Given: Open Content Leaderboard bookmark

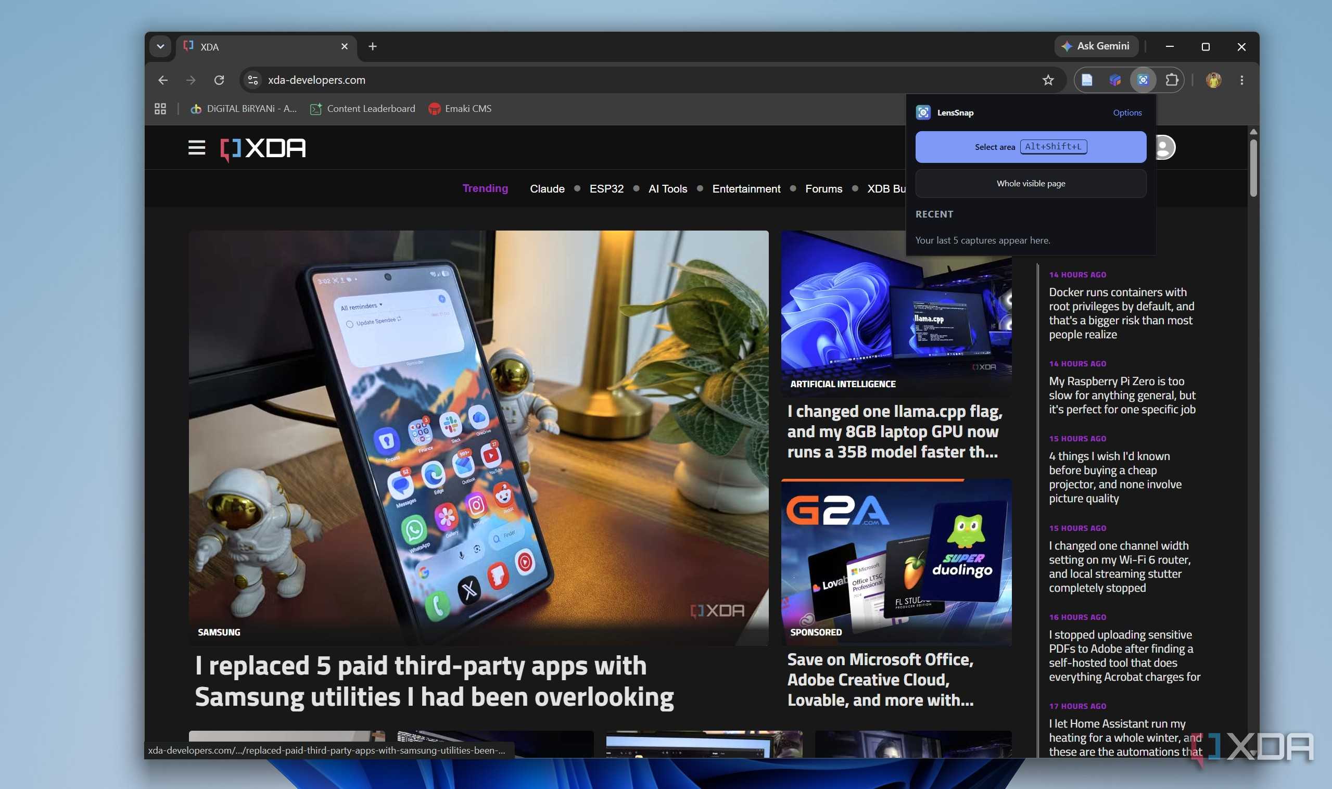Looking at the screenshot, I should click(363, 108).
